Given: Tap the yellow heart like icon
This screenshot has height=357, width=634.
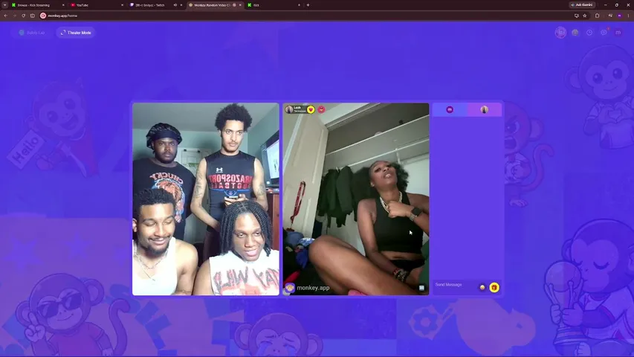Looking at the screenshot, I should tap(311, 109).
